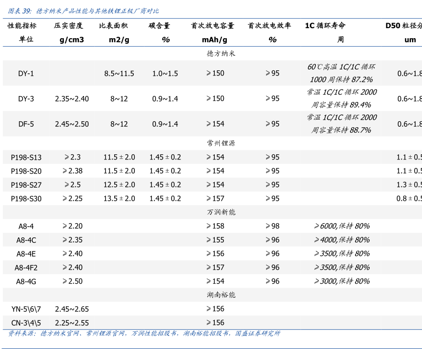The width and height of the screenshot is (422, 349).
Task: Select the P198-S27 product label
Action: point(26,185)
